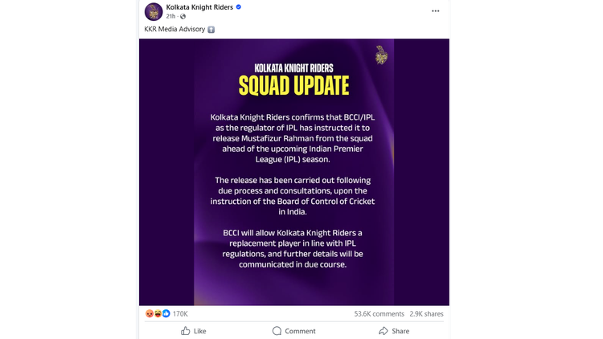The height and width of the screenshot is (339, 603).
Task: Click the thumbs-up Like icon
Action: pos(186,331)
